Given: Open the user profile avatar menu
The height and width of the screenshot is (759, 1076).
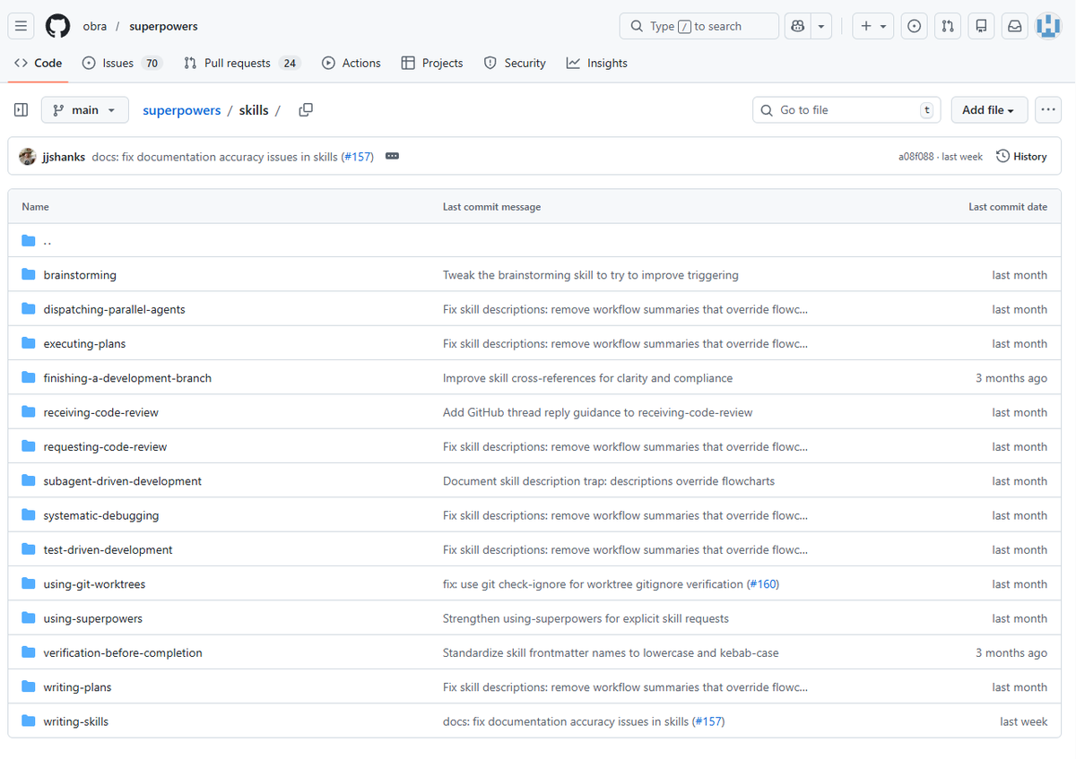Looking at the screenshot, I should click(x=1048, y=26).
